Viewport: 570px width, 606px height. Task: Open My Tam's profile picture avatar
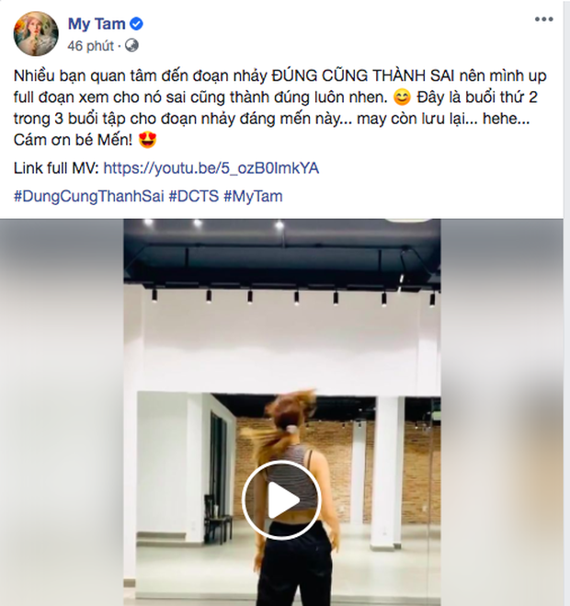coord(36,34)
